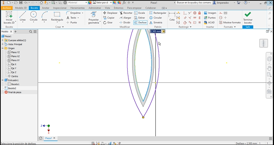Search the model browser with magnifier
The width and height of the screenshot is (274, 145).
(30, 31)
